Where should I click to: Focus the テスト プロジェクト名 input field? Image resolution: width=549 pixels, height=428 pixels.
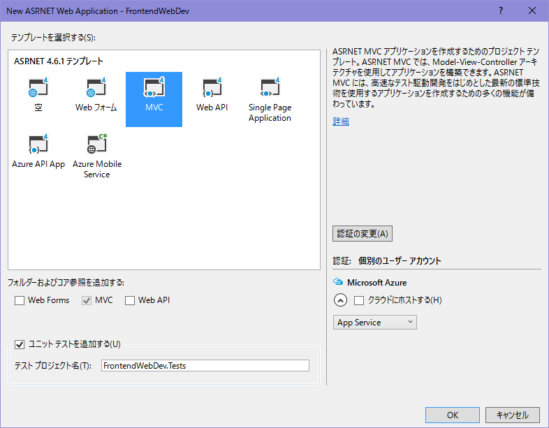(x=205, y=366)
